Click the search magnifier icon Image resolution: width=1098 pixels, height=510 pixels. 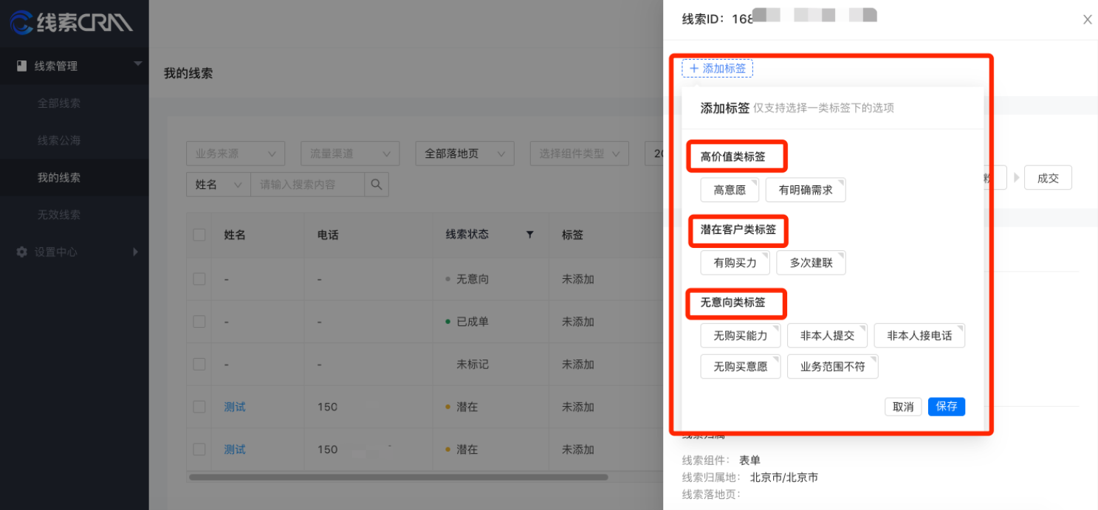pos(377,185)
